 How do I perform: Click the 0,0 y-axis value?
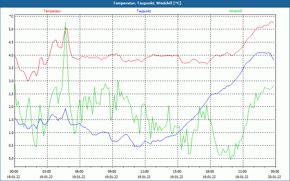pyautogui.click(x=11, y=158)
